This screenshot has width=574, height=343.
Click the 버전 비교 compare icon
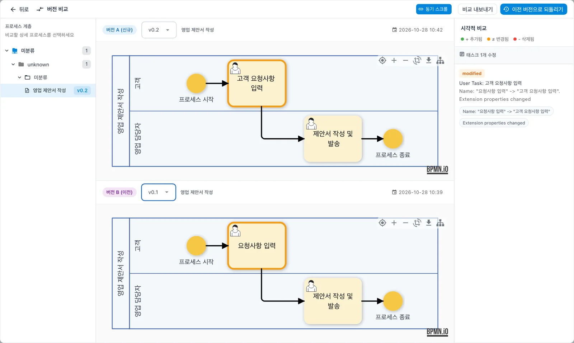[x=40, y=9]
